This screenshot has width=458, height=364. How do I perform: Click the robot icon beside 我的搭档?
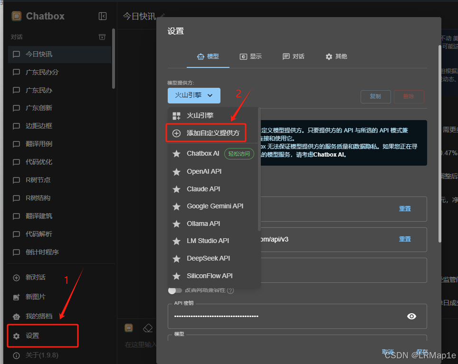coord(16,317)
